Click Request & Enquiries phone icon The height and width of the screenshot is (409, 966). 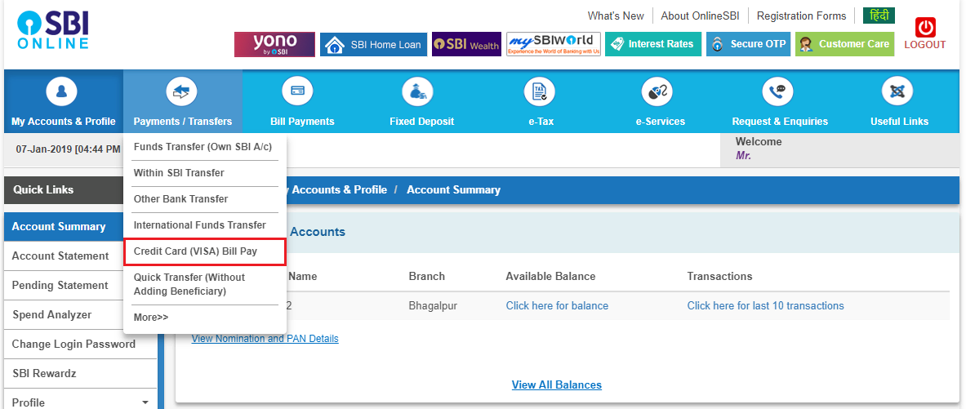click(777, 92)
